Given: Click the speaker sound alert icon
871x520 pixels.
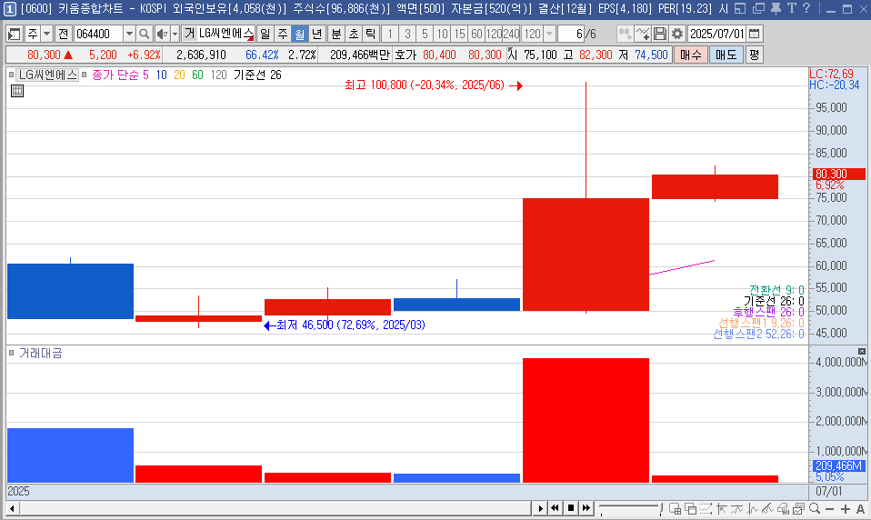Looking at the screenshot, I should 162,34.
